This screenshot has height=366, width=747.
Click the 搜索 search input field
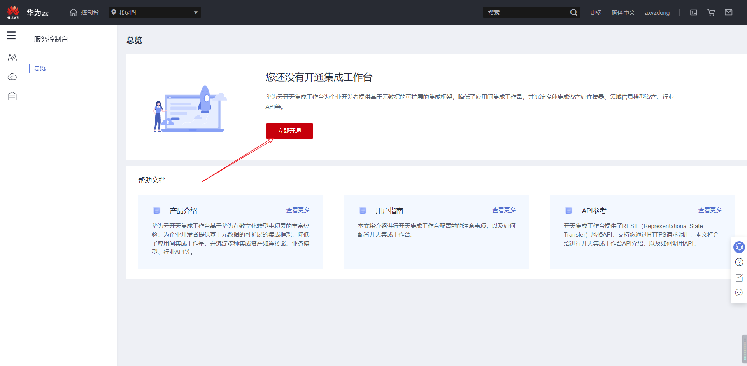526,12
